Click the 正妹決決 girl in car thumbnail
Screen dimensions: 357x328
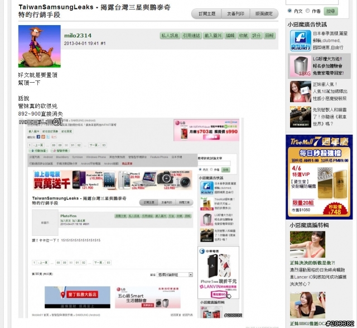(x=307, y=244)
